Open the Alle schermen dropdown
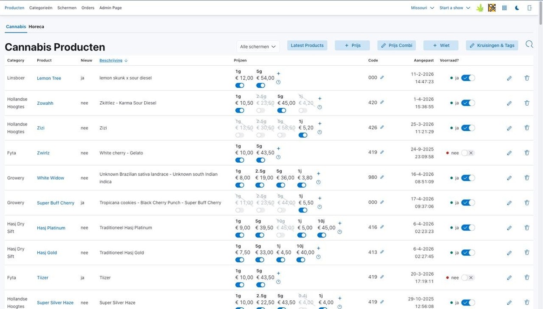The image size is (543, 309). click(x=258, y=46)
